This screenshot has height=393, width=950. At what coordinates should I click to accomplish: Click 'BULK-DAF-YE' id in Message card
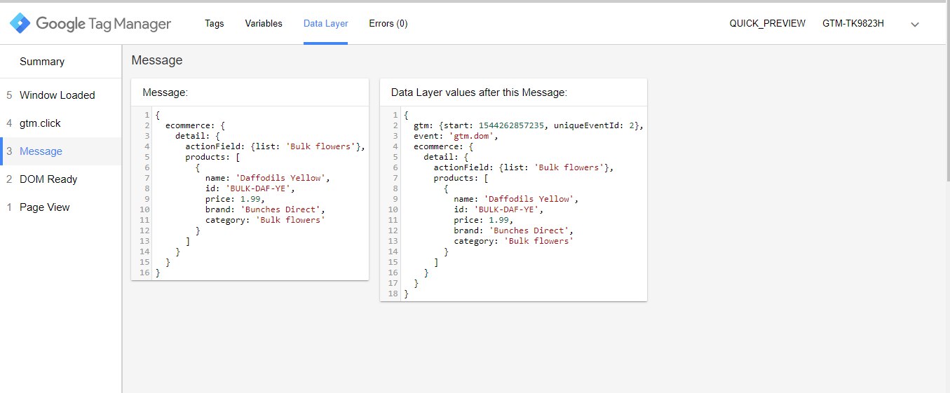point(257,188)
